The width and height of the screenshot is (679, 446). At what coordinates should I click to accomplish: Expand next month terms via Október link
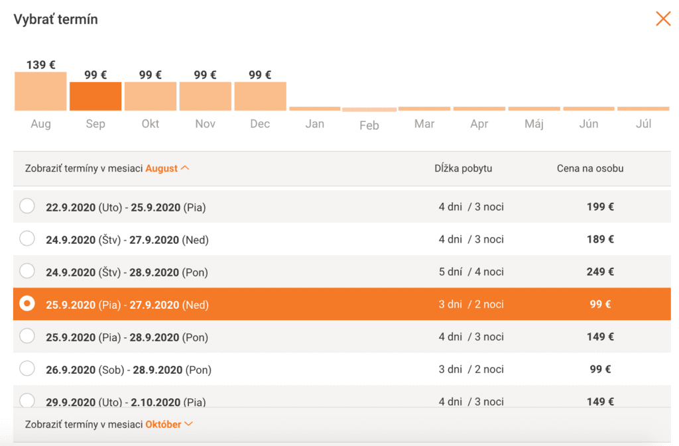pyautogui.click(x=163, y=424)
